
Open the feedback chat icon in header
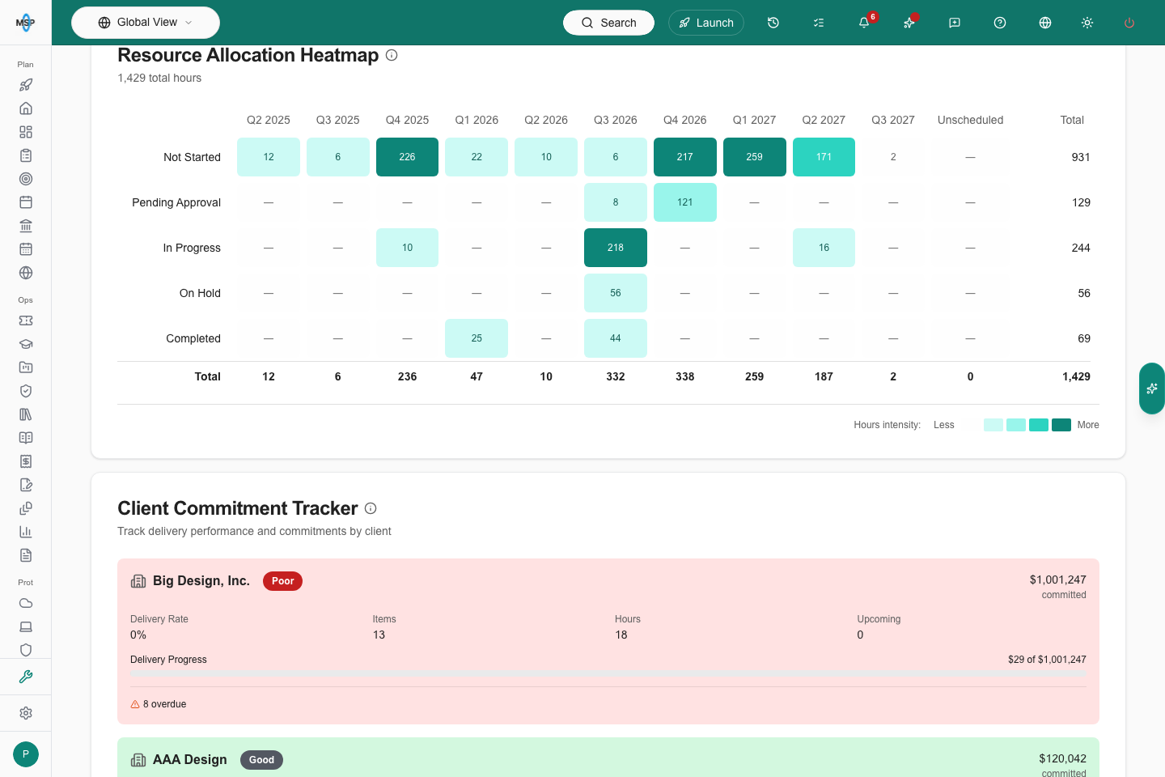pyautogui.click(x=955, y=23)
